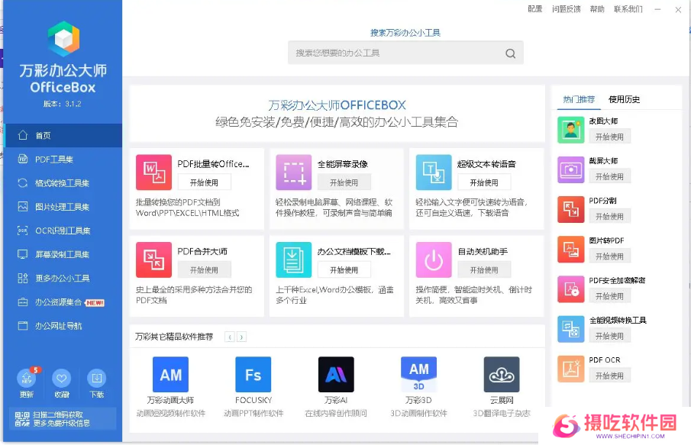This screenshot has width=691, height=445.
Task: Open 更多办公小工具 sidebar entry
Action: pyautogui.click(x=63, y=278)
